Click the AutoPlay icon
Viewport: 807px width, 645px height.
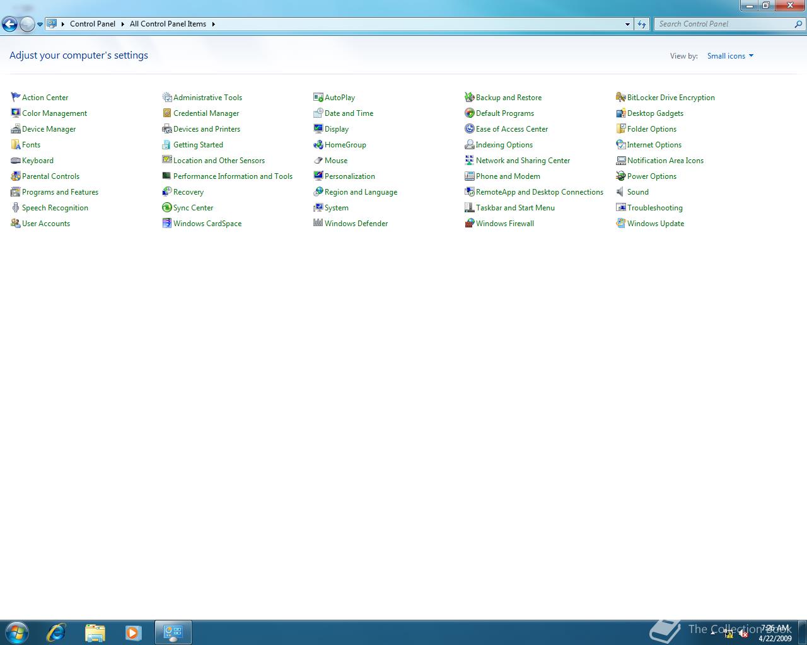pos(318,97)
